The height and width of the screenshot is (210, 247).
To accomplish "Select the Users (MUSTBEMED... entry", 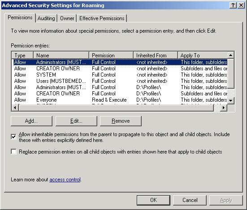I will tap(120, 81).
